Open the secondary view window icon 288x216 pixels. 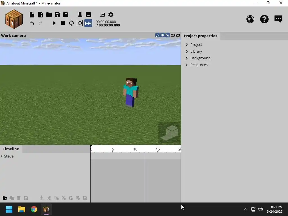102,15
